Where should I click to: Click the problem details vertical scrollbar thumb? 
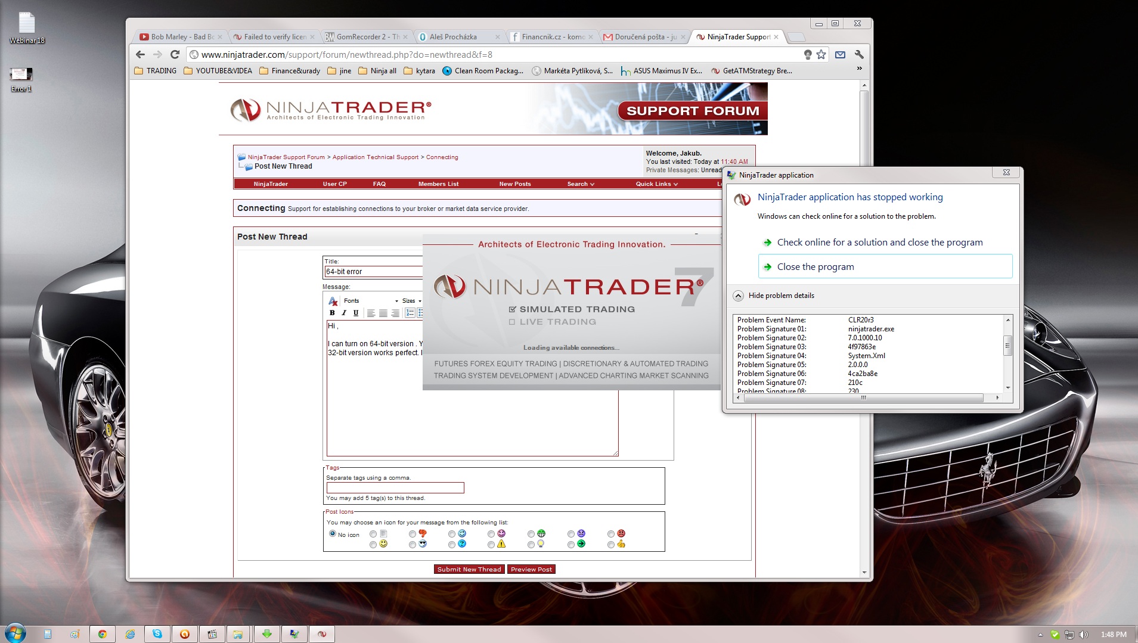point(1008,346)
